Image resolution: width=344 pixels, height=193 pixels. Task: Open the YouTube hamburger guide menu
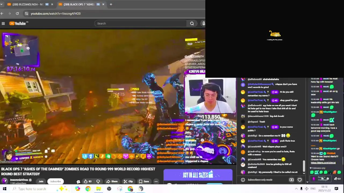3,24
